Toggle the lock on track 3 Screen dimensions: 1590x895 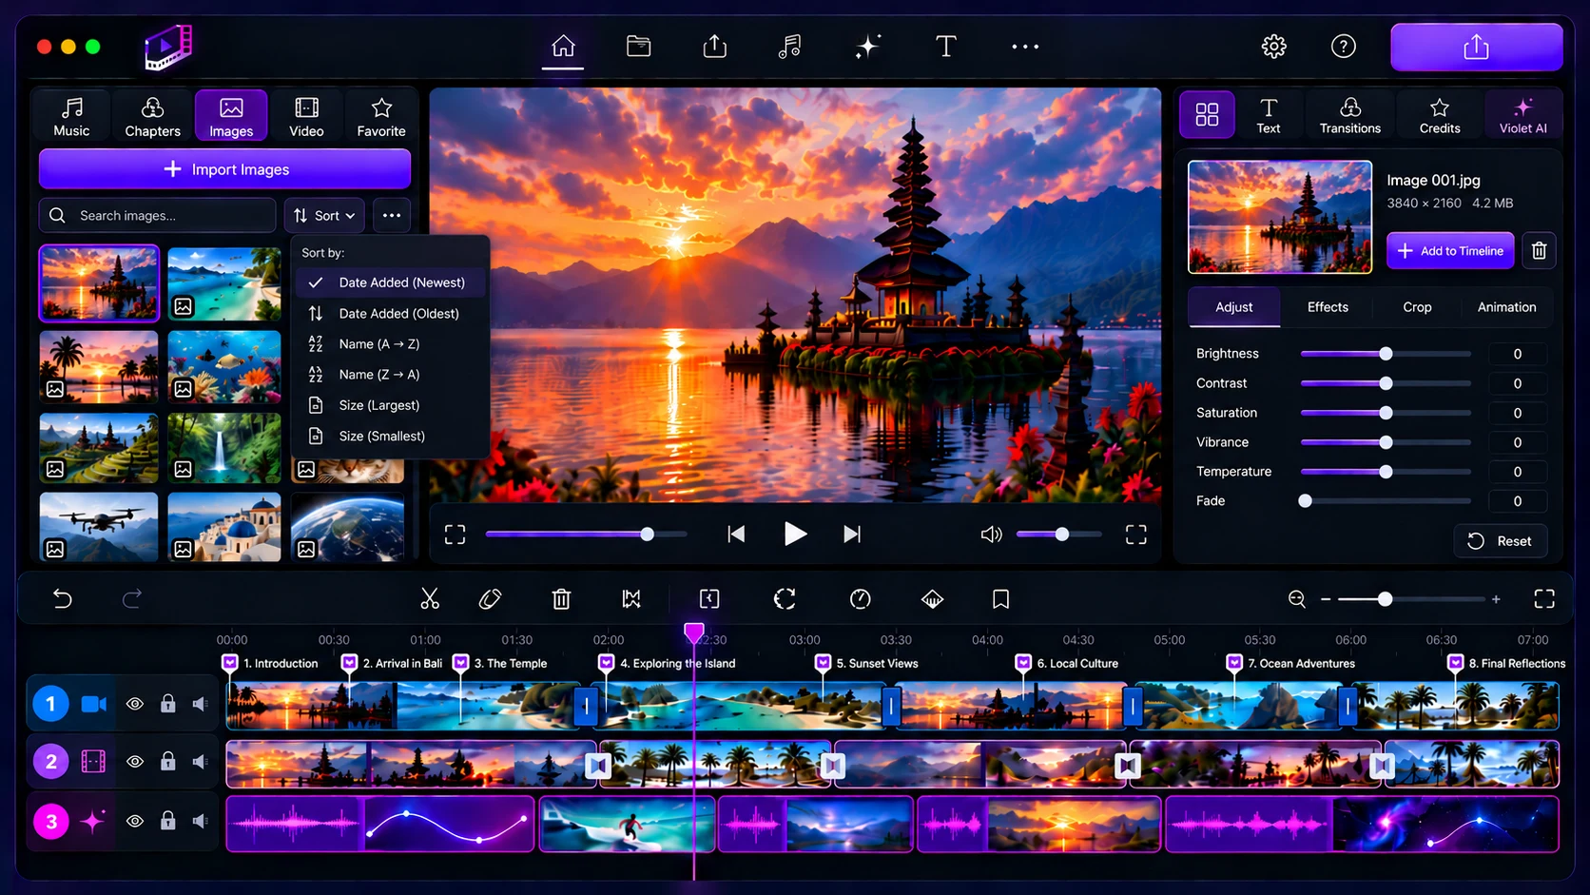click(167, 821)
